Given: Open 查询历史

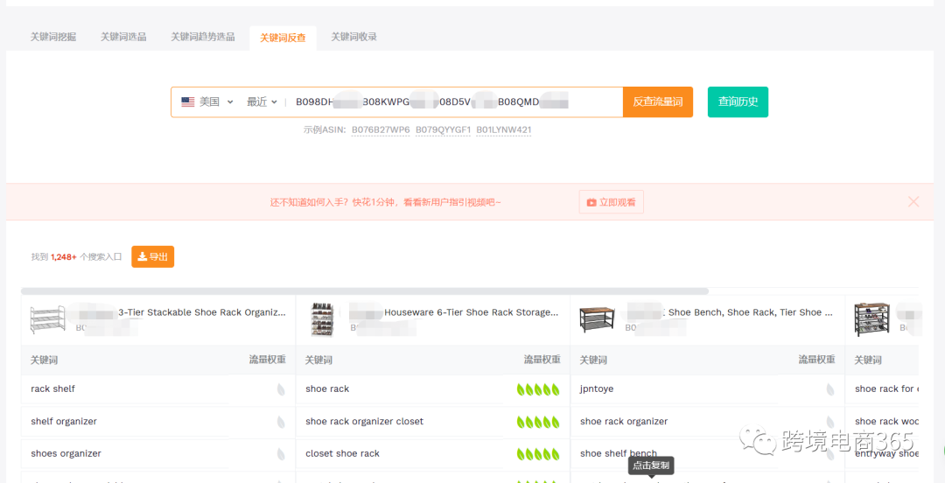Looking at the screenshot, I should tap(738, 101).
